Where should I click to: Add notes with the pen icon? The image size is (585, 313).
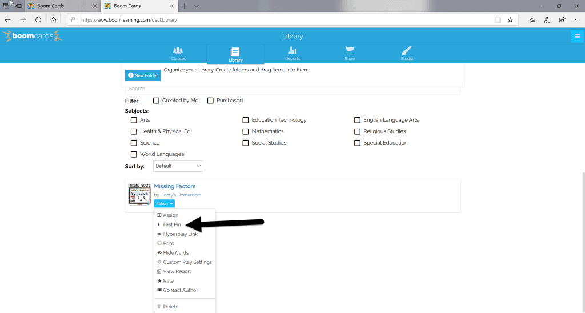(547, 20)
